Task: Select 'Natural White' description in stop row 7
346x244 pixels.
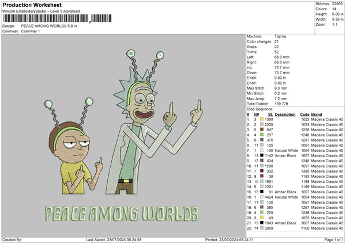Action: tap(286, 151)
